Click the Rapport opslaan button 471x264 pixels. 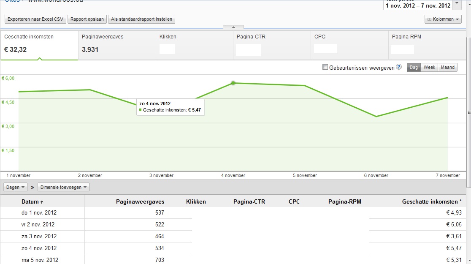(x=87, y=19)
